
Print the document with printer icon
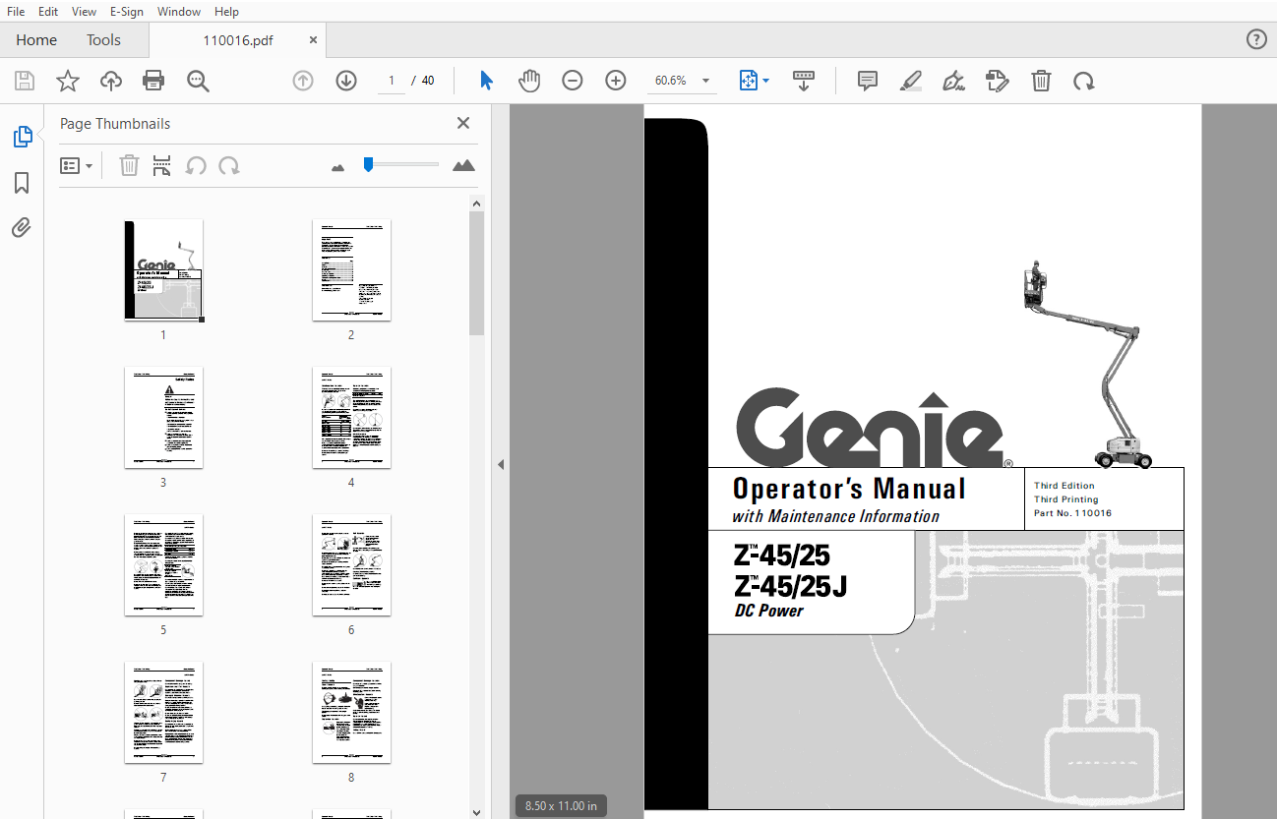coord(153,81)
